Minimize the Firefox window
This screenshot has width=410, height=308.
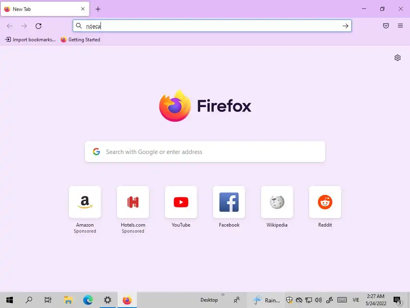pos(364,9)
